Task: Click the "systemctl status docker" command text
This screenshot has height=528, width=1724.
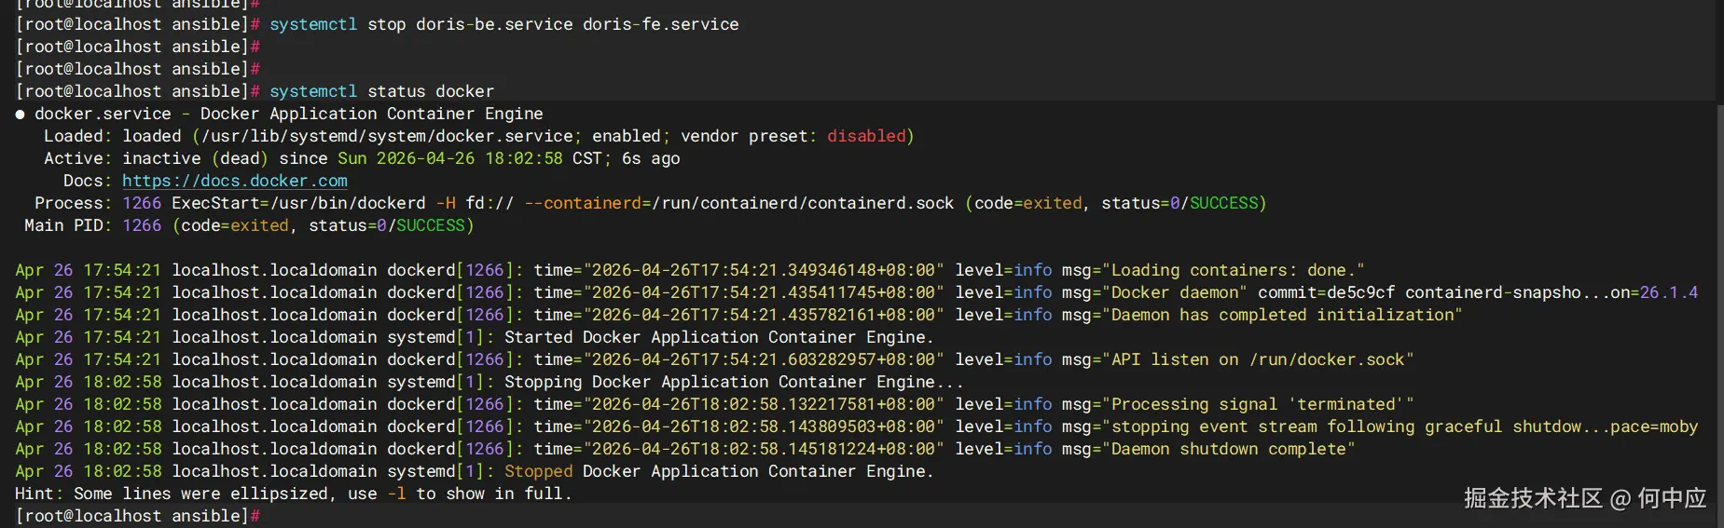Action: [x=381, y=91]
